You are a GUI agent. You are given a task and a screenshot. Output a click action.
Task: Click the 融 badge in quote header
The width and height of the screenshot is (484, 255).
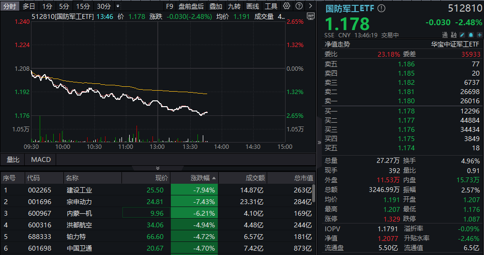pos(454,35)
